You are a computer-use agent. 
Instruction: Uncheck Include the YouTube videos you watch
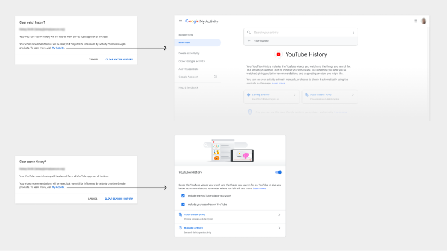pos(183,196)
